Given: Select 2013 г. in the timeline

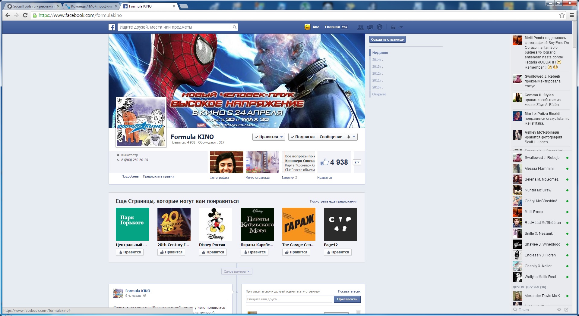Looking at the screenshot, I should (377, 67).
